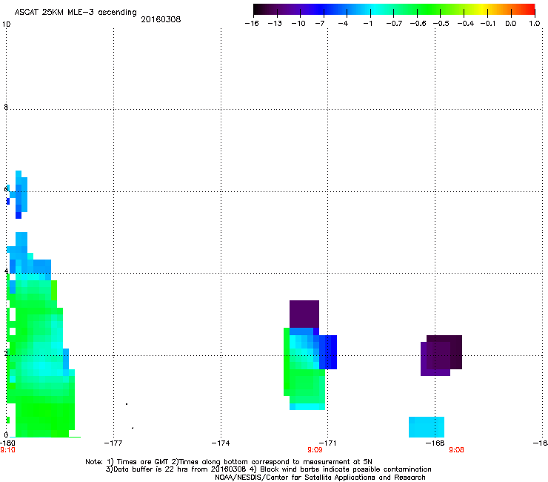Image resolution: width=548 pixels, height=482 pixels.
Task: Click the red time label 9:09
Action: tap(315, 450)
